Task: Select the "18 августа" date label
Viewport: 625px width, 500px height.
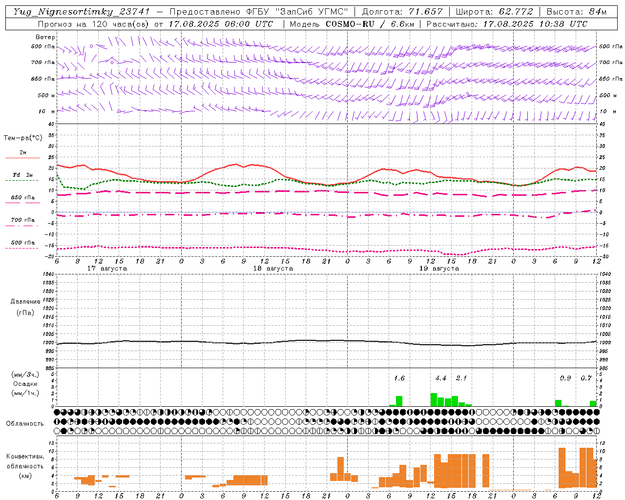Action: [x=273, y=269]
